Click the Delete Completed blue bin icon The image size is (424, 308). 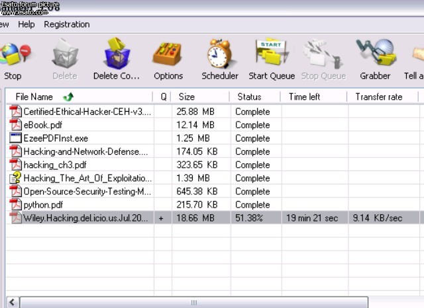coord(117,53)
